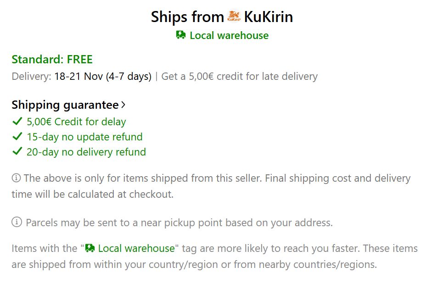Click the checkmark beside 20-day no delivery refund
Screen dimensions: 432x284
click(16, 151)
